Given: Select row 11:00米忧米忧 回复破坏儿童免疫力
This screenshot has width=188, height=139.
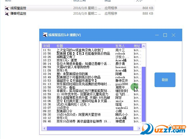Looking at the screenshot, I should (x=92, y=94).
